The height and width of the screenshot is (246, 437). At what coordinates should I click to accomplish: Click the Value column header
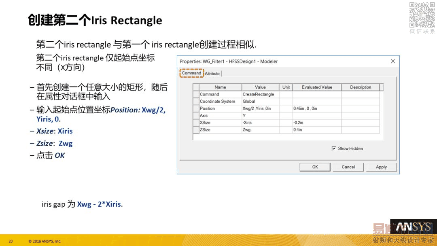pos(260,87)
